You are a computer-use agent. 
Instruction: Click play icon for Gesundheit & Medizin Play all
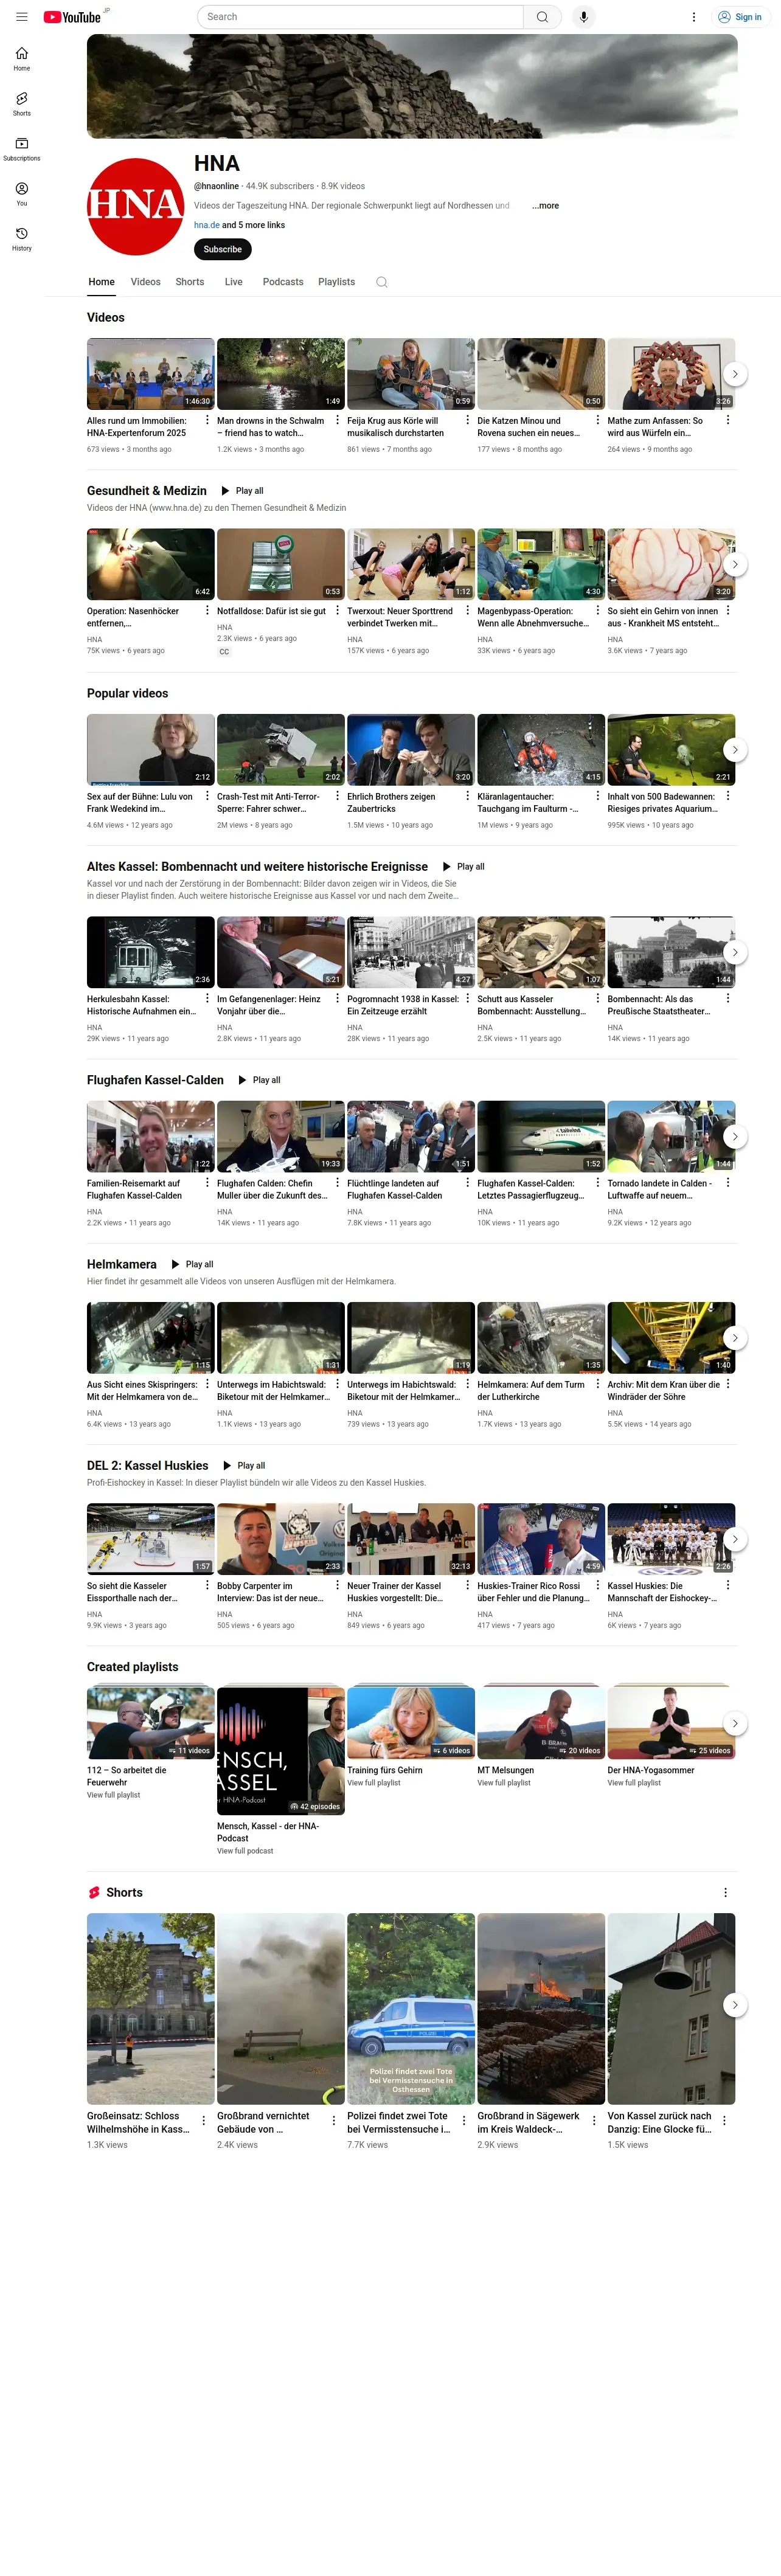tap(225, 491)
